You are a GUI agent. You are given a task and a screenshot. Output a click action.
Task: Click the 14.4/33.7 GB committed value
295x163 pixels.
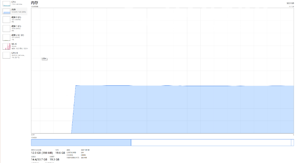[39, 159]
